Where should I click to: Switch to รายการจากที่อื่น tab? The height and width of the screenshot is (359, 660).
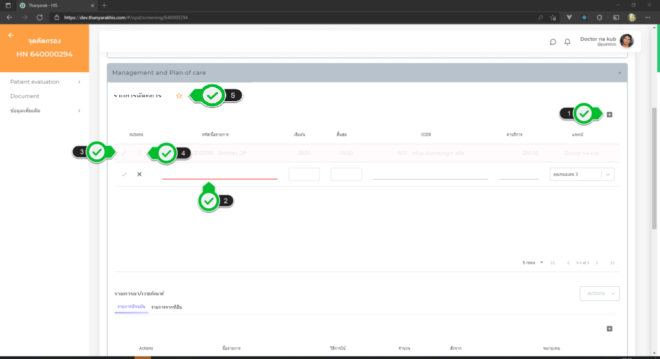[x=166, y=307]
